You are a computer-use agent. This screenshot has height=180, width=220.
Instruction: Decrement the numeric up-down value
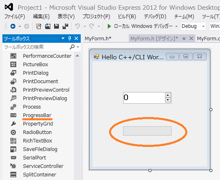168,100
